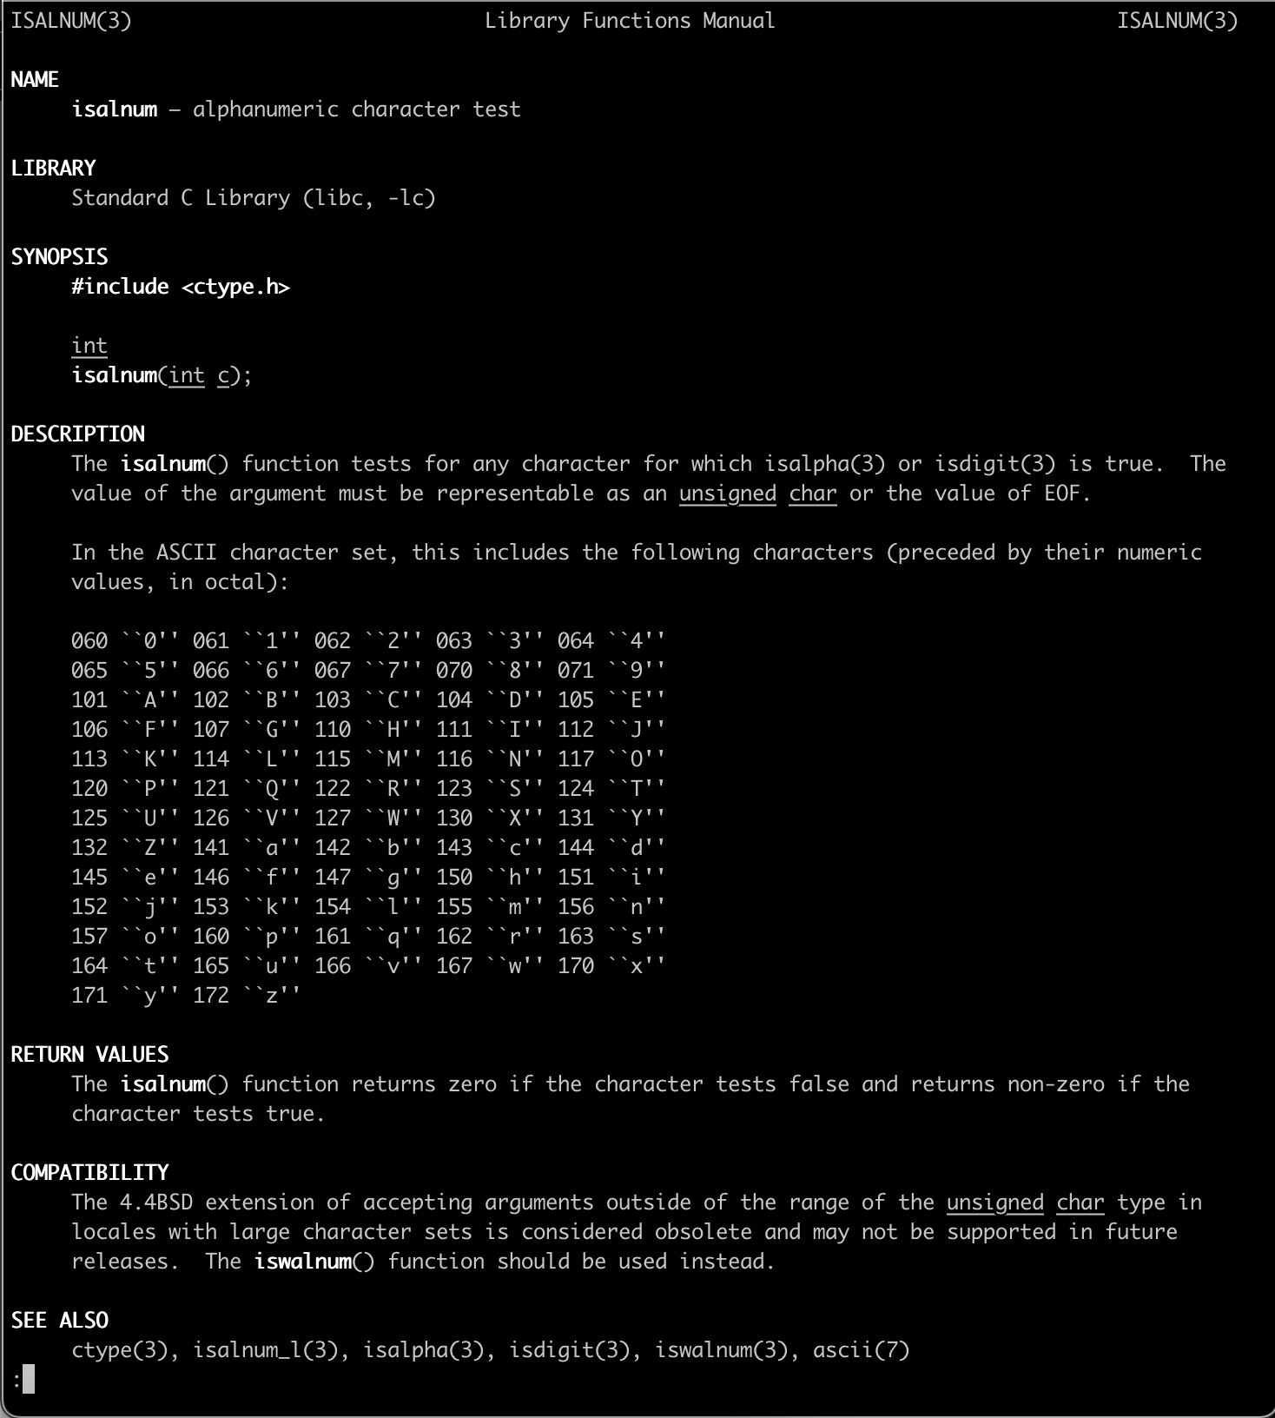The width and height of the screenshot is (1275, 1418).
Task: Click octal value 060 in the table
Action: click(x=89, y=641)
